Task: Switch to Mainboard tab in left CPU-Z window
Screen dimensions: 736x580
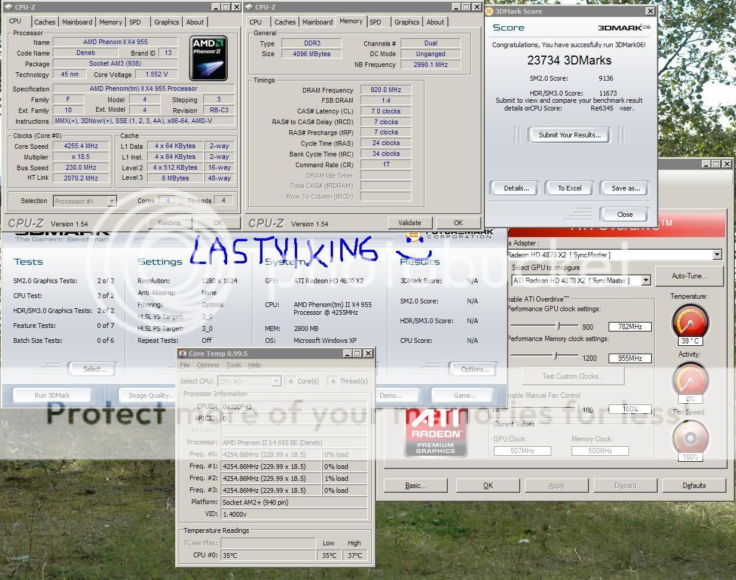Action: 77,22
